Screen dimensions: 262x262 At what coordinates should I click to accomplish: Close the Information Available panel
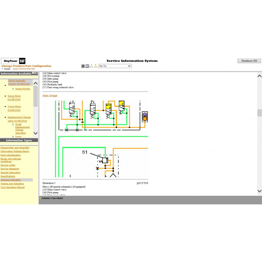[36, 73]
